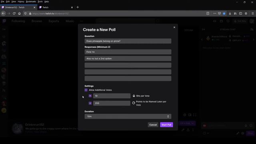256x144 pixels.
Task: Click the site security padlock icon
Action: click(x=30, y=14)
